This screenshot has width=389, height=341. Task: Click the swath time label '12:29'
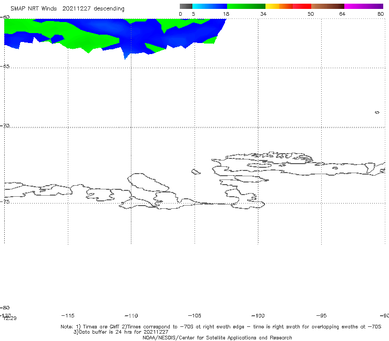10,318
